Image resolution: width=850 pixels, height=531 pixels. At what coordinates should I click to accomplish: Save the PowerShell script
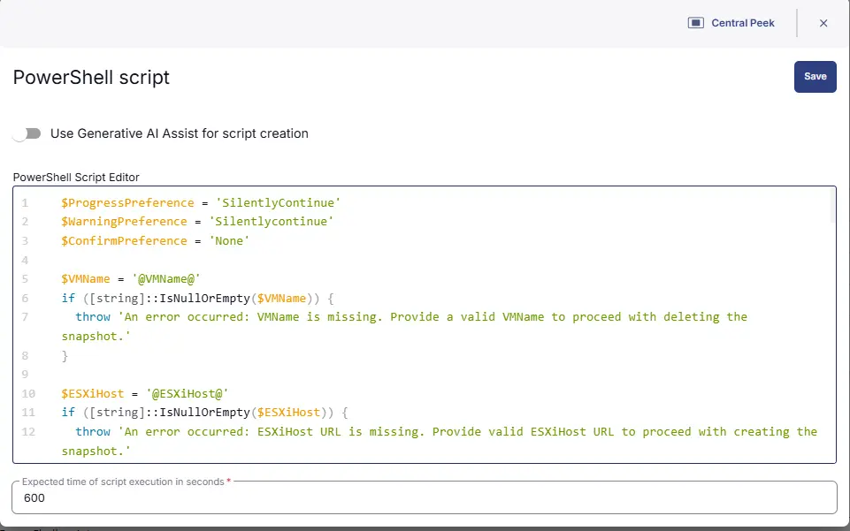[815, 77]
